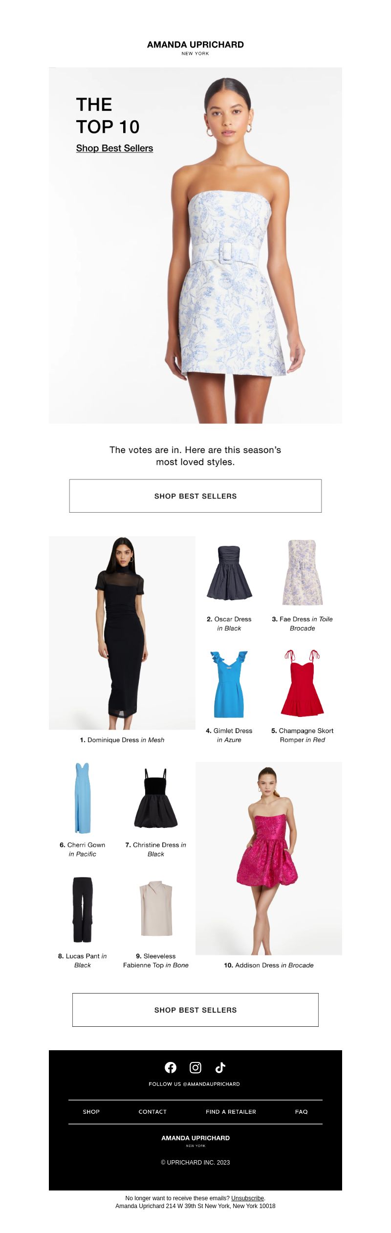391x1233 pixels.
Task: Select FIND A RETAILER in footer
Action: tap(231, 1111)
